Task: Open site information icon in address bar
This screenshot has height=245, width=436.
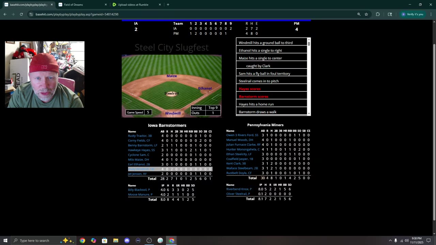Action: click(x=31, y=14)
